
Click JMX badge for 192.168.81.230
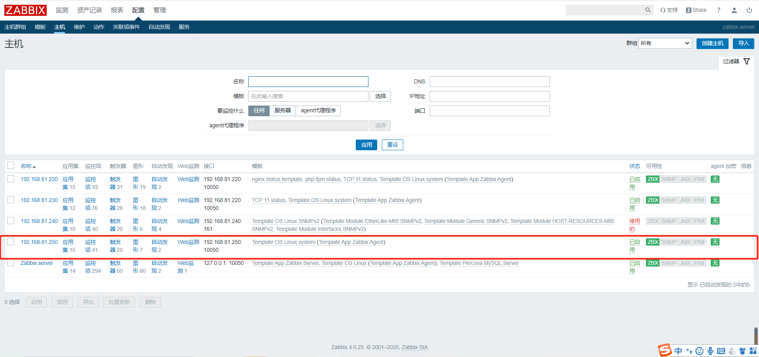pyautogui.click(x=685, y=200)
